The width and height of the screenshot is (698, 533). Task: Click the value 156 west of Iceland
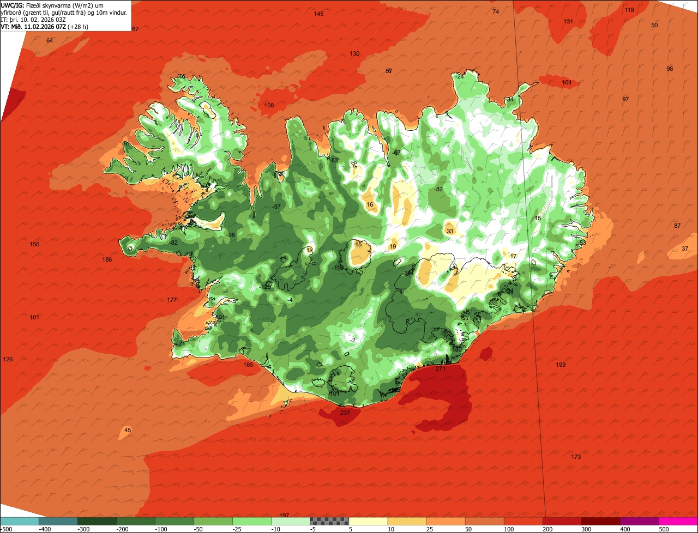34,244
